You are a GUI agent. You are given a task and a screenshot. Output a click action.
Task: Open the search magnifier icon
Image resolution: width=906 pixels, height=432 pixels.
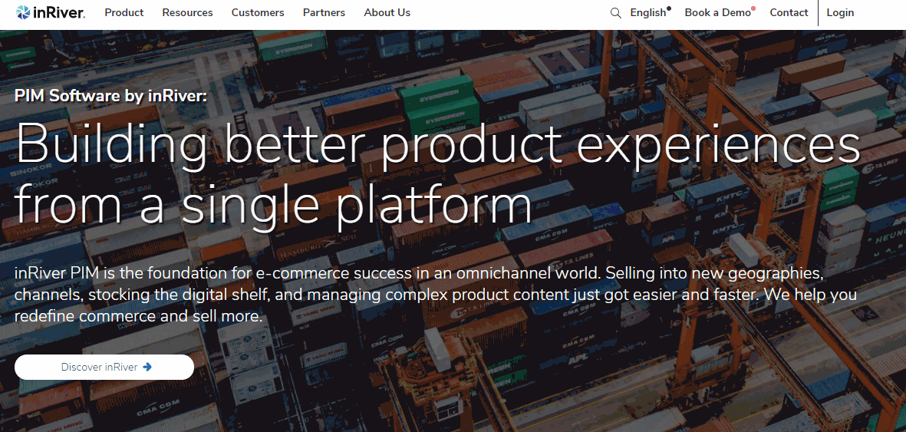pyautogui.click(x=615, y=13)
